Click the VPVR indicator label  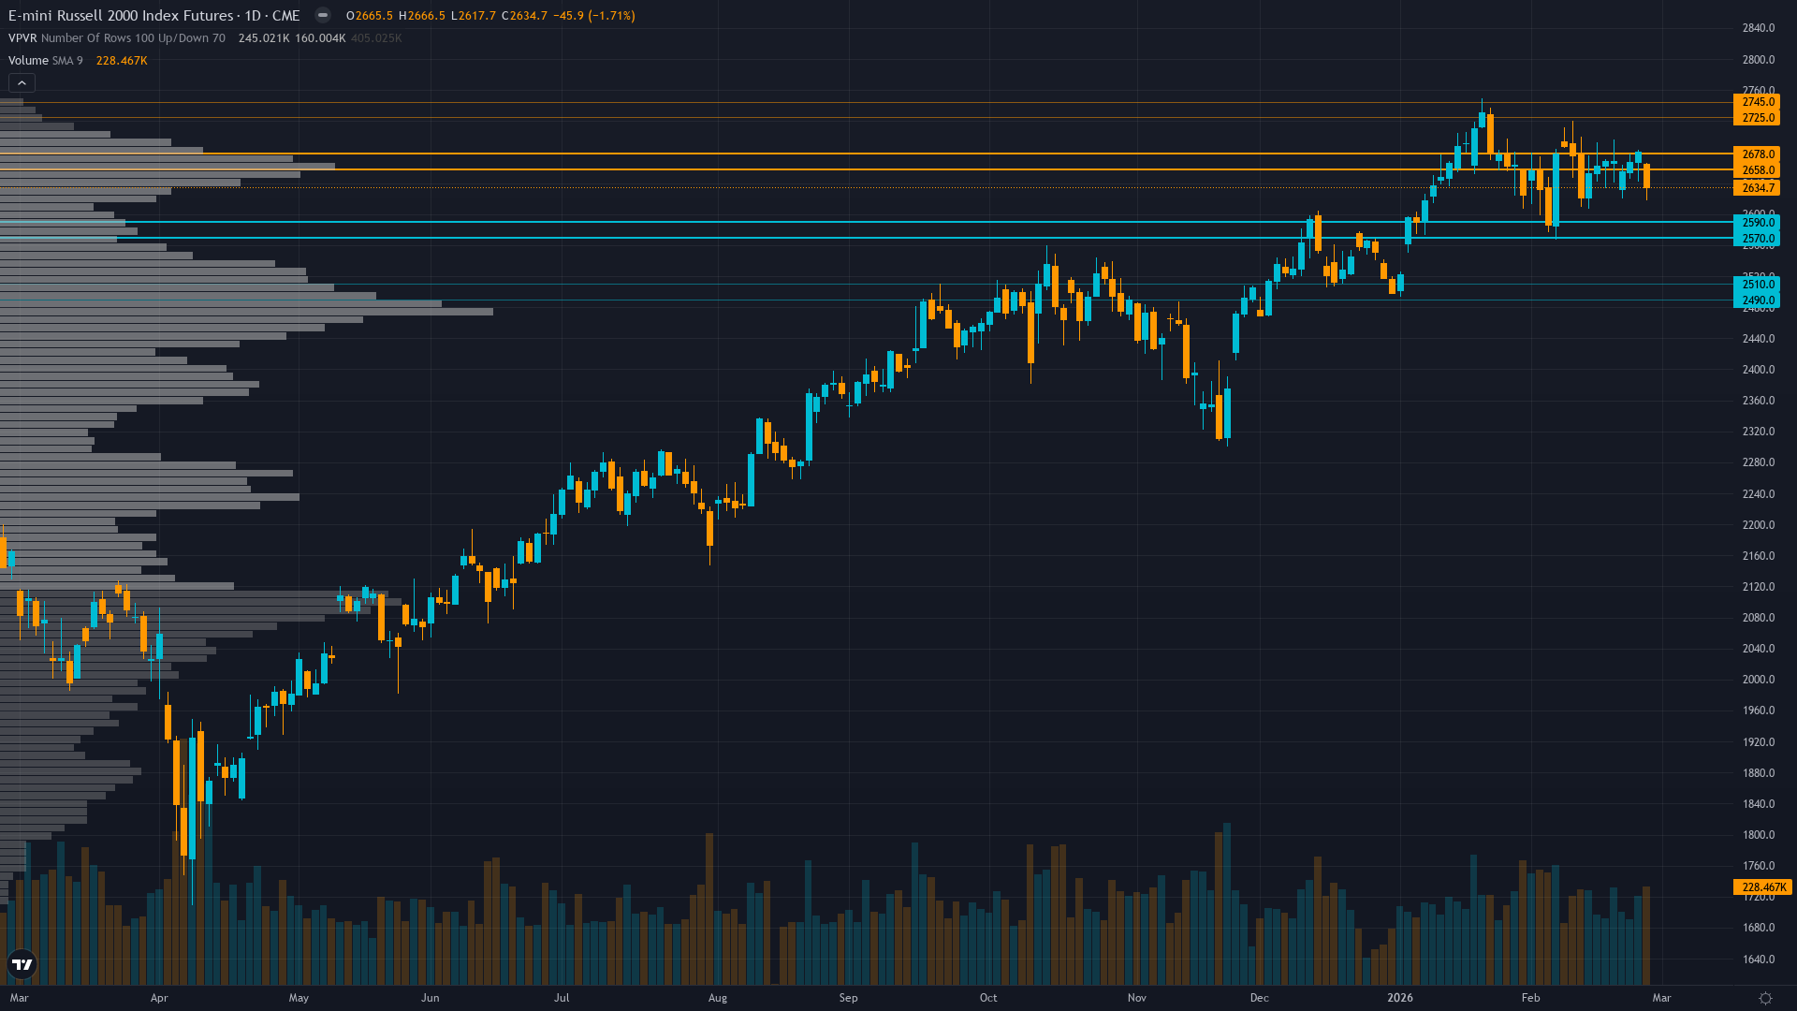[x=20, y=38]
